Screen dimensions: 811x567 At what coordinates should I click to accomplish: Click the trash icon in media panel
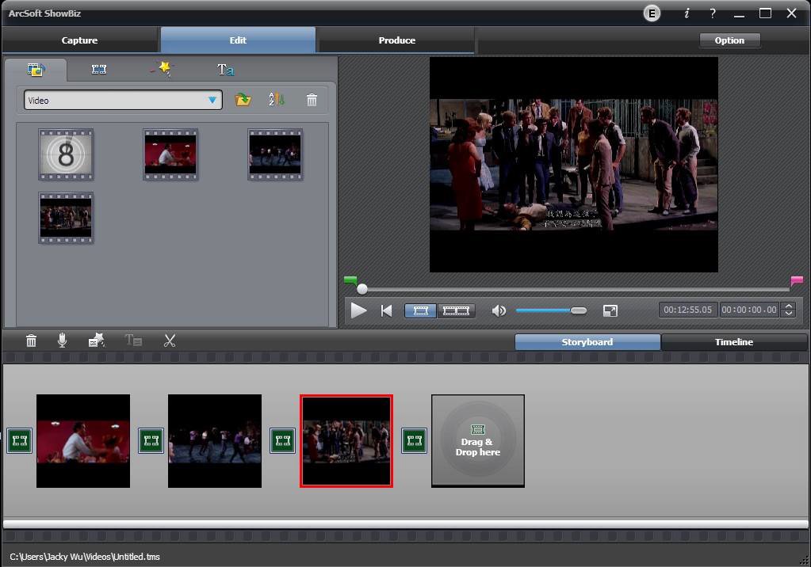click(312, 100)
